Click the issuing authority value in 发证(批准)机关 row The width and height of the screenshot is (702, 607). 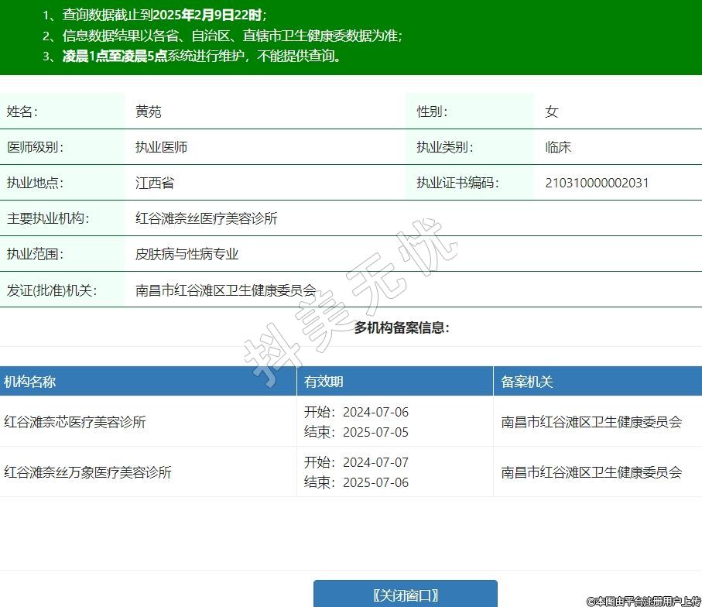tap(225, 291)
